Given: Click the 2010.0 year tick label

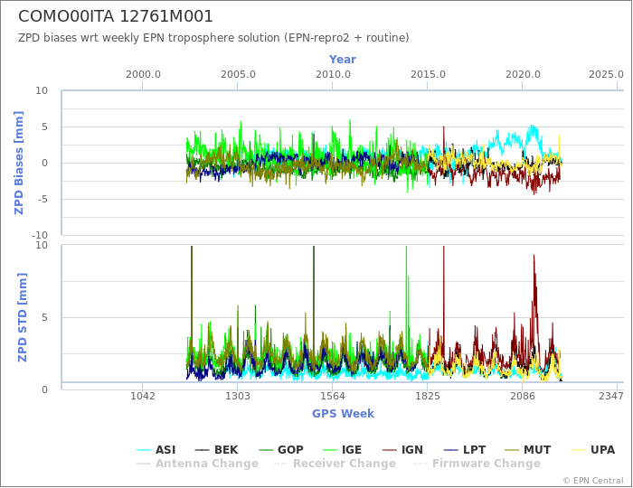Looking at the screenshot, I should [333, 75].
